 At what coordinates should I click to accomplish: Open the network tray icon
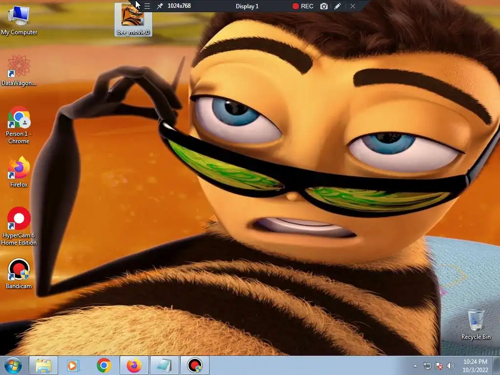coord(427,366)
